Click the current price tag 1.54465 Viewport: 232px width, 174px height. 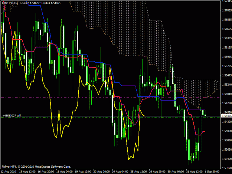227,116
